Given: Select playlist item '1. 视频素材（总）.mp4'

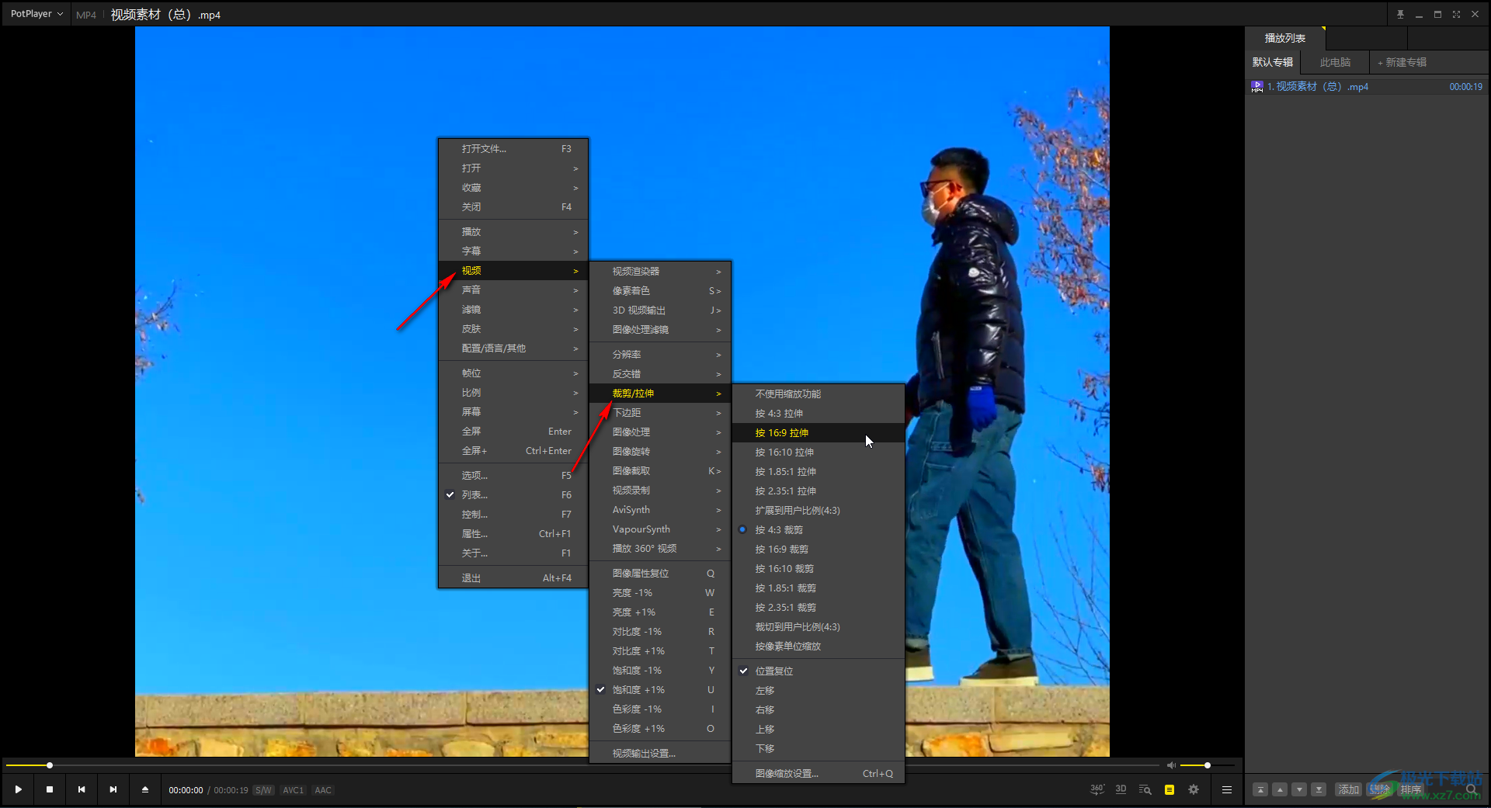Looking at the screenshot, I should (1367, 87).
